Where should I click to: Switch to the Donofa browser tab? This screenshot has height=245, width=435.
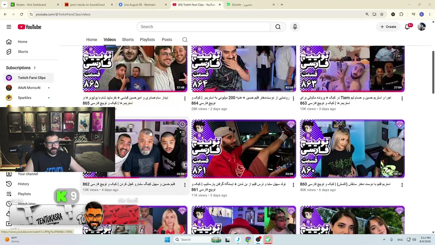(x=251, y=5)
